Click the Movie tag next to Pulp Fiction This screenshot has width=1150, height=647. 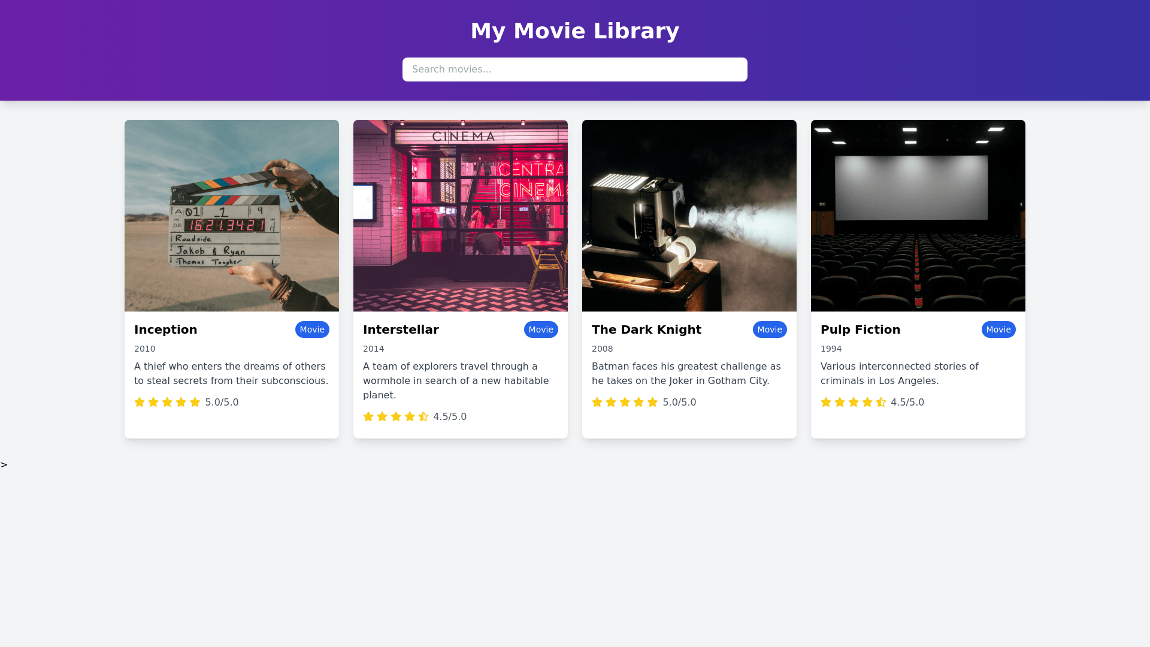pos(998,329)
